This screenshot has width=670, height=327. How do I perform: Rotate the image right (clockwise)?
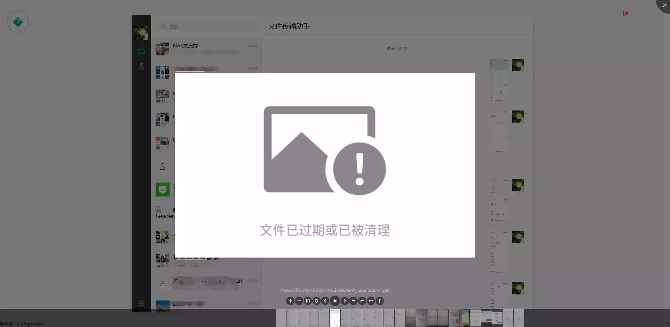[362, 301]
